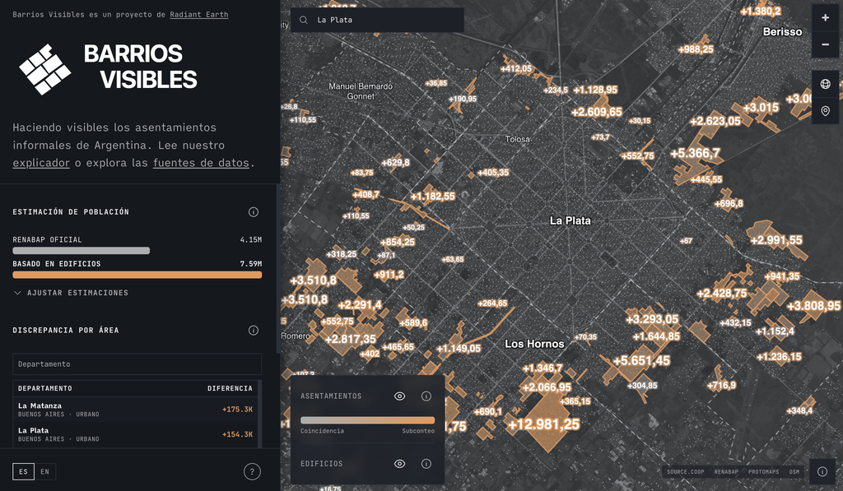Image resolution: width=843 pixels, height=491 pixels.
Task: Click the Departamento filter field
Action: pyautogui.click(x=137, y=364)
